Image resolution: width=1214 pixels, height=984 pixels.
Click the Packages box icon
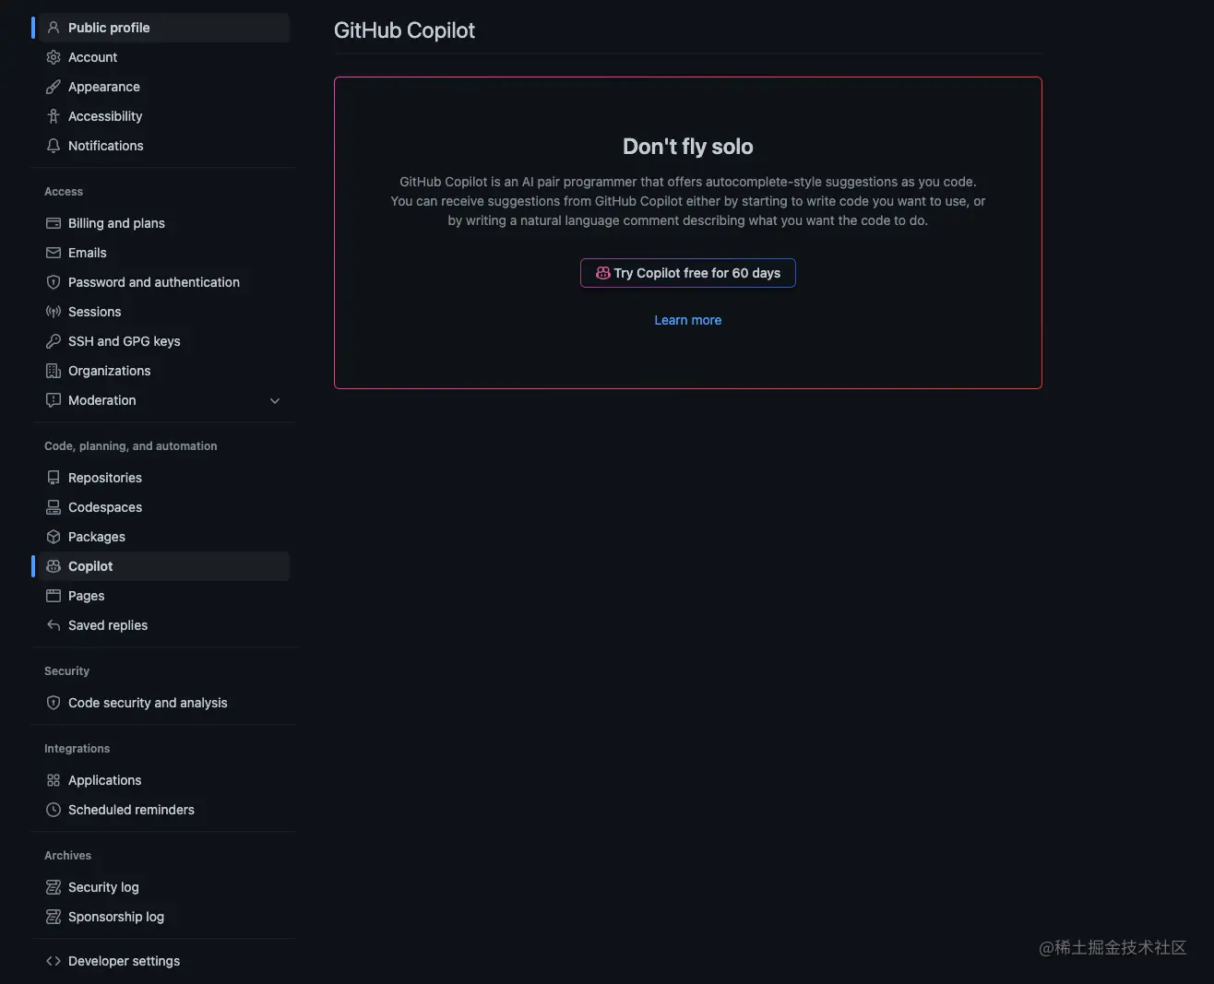53,536
